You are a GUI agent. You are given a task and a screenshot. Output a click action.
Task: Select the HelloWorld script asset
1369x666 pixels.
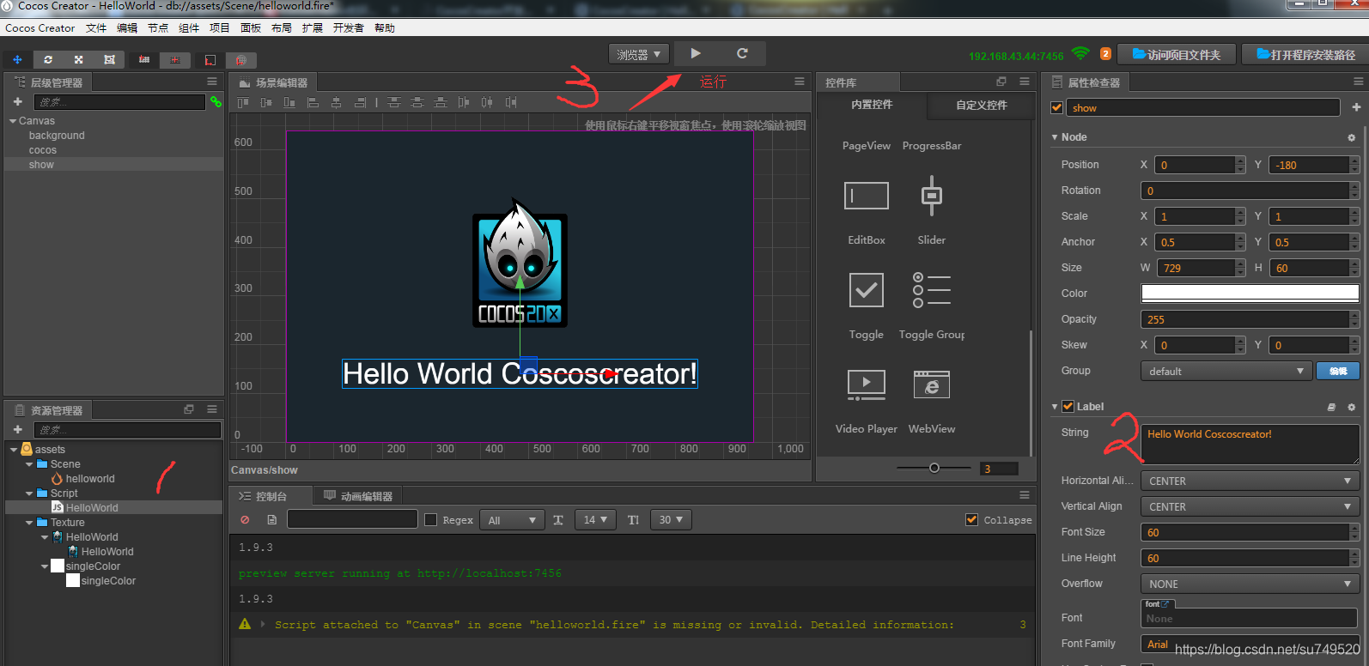click(92, 508)
